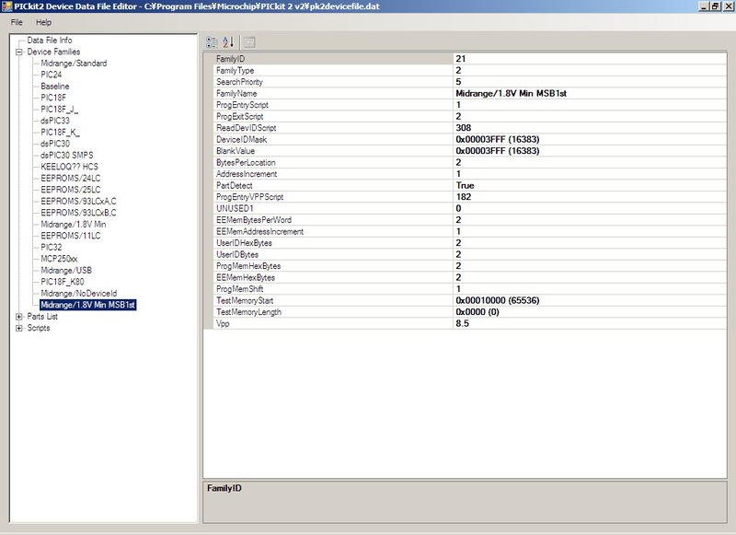
Task: Select the PIC18F_J_ family
Action: [60, 110]
